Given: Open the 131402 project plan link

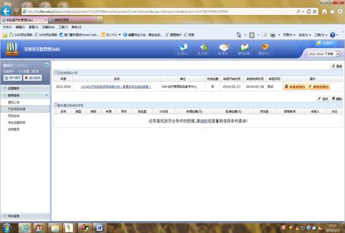Looking at the screenshot, I should [116, 87].
